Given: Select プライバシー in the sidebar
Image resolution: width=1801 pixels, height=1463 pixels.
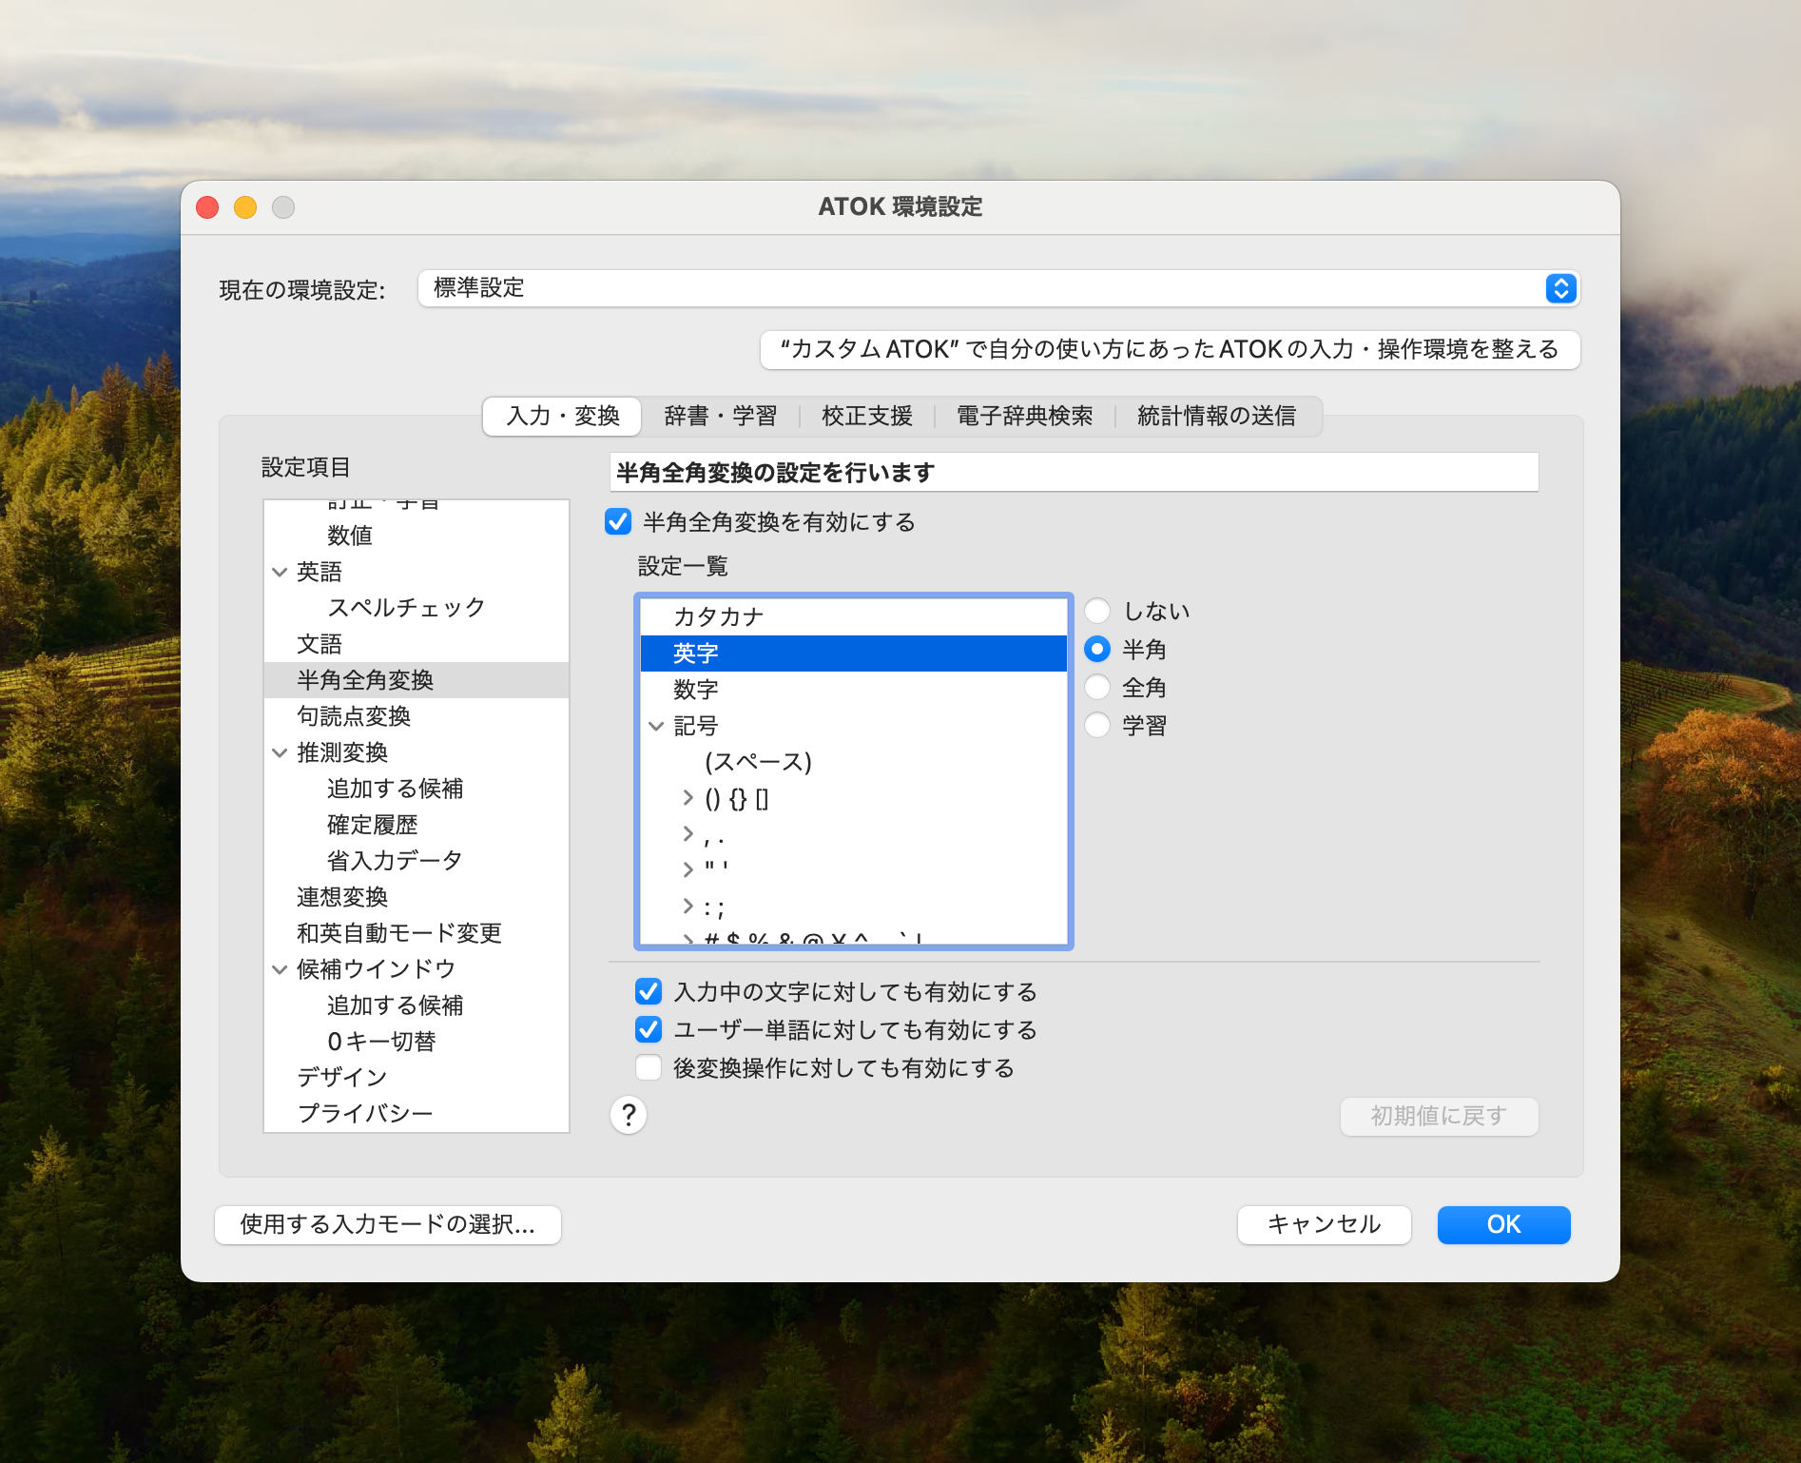Looking at the screenshot, I should tap(416, 1113).
